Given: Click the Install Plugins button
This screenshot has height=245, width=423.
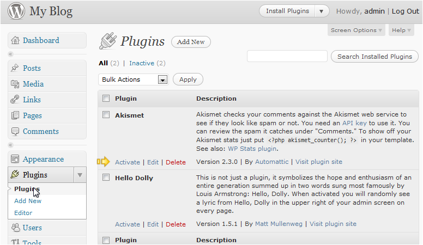Looking at the screenshot, I should click(x=287, y=11).
